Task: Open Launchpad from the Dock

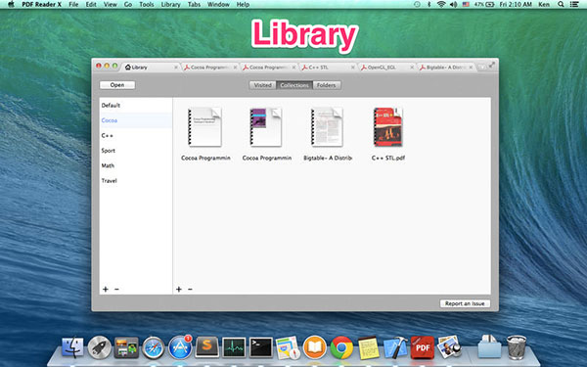Action: (99, 347)
